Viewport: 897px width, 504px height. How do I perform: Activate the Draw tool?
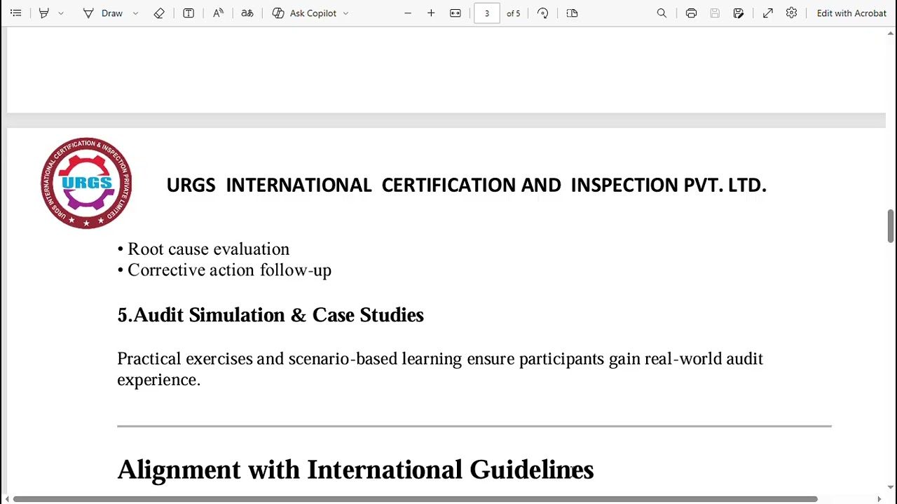(103, 13)
